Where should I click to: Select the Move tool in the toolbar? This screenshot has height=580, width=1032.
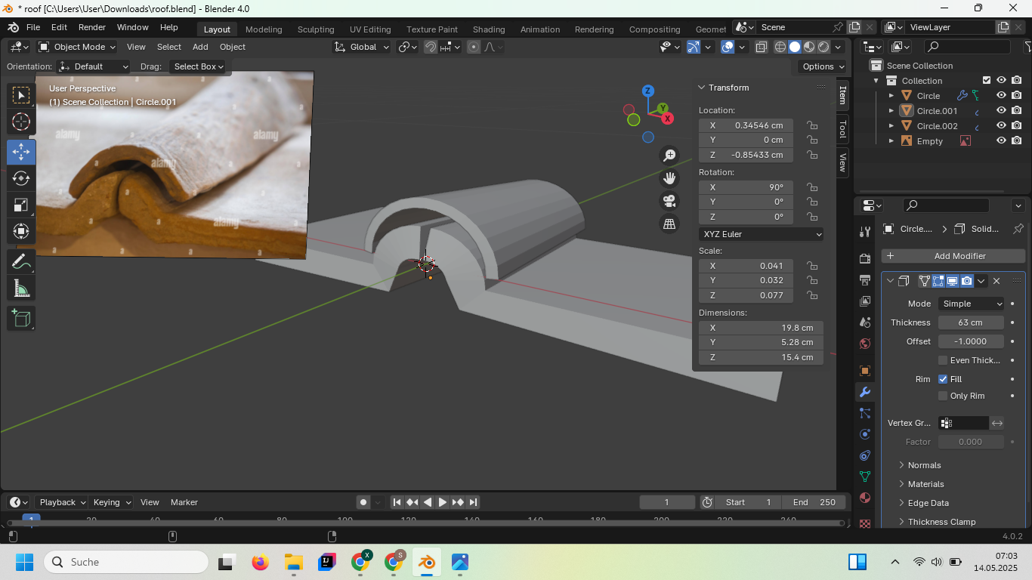pyautogui.click(x=21, y=152)
